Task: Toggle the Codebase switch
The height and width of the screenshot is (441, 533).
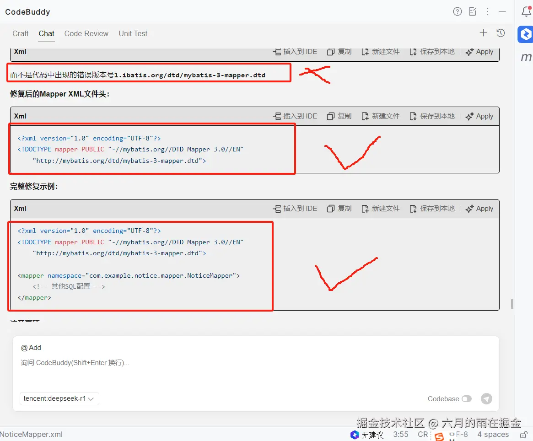Action: coord(467,398)
